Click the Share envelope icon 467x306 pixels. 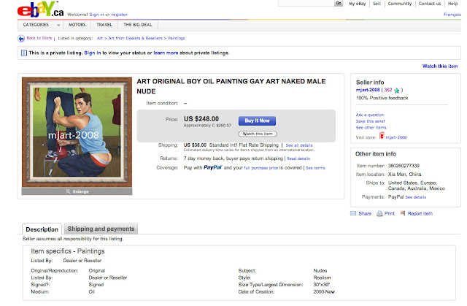[354, 213]
